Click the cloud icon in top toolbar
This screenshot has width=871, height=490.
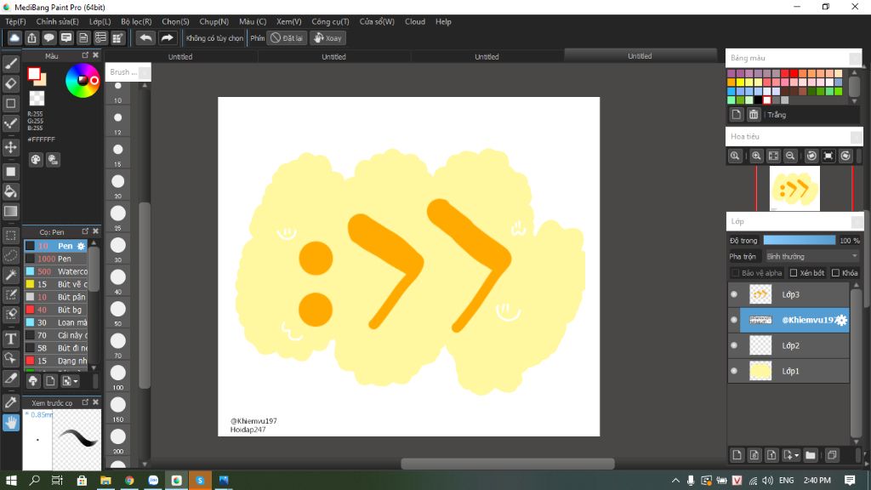[x=14, y=37]
